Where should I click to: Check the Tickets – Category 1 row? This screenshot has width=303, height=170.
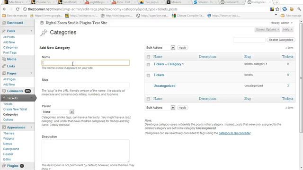[148, 65]
